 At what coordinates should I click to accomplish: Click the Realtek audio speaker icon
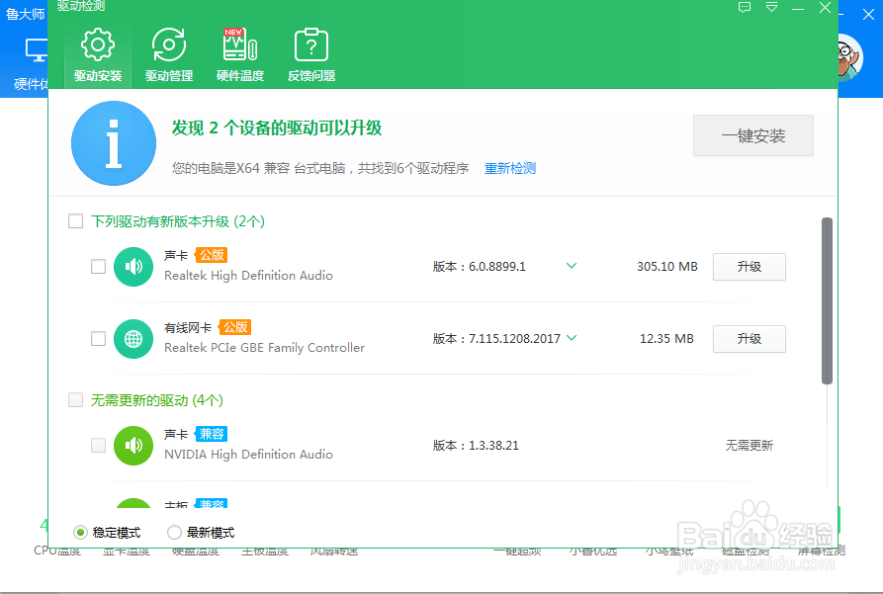click(133, 266)
